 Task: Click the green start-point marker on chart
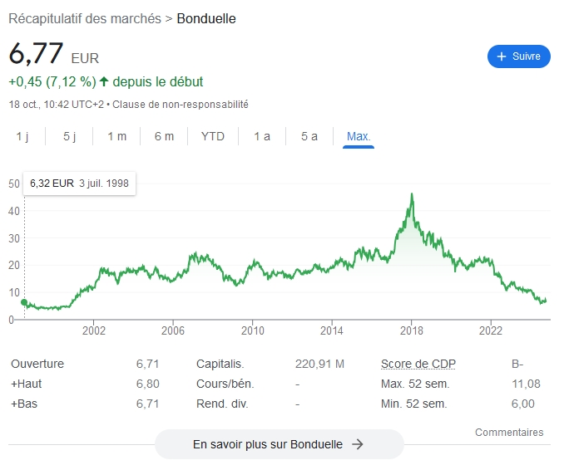click(x=23, y=302)
